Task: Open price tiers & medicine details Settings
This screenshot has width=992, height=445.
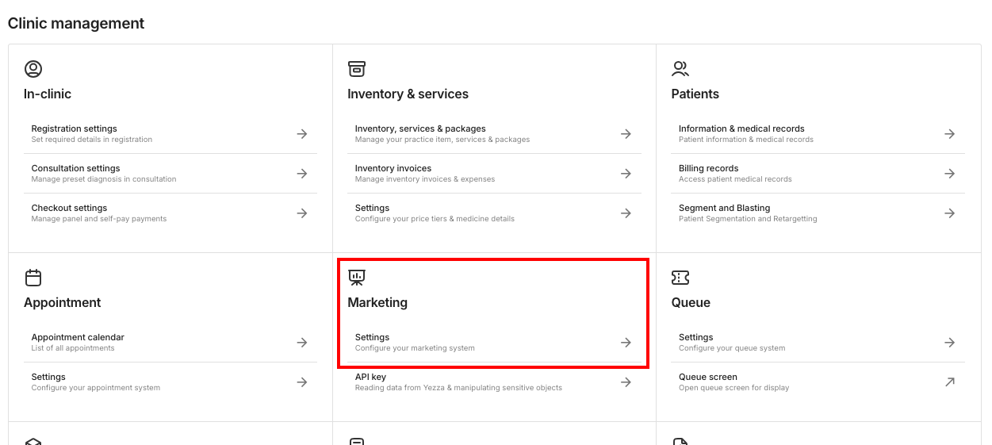Action: (x=494, y=213)
